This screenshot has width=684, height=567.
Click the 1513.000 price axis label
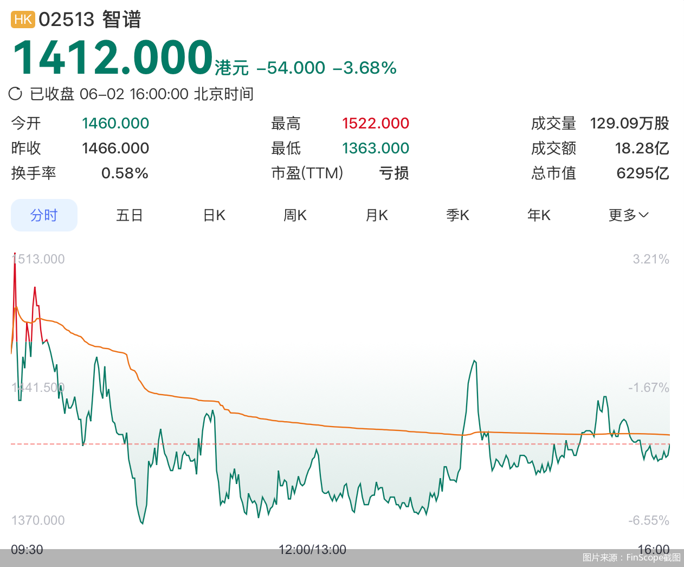tap(38, 259)
